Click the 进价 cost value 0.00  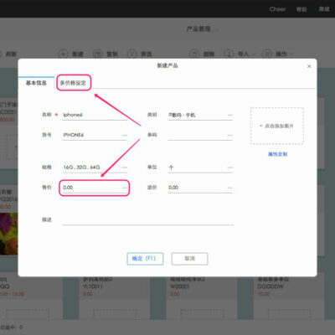173,188
